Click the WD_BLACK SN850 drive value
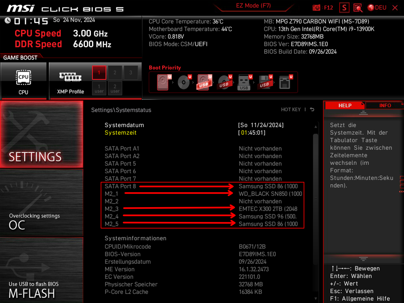The height and width of the screenshot is (303, 404). click(x=270, y=194)
